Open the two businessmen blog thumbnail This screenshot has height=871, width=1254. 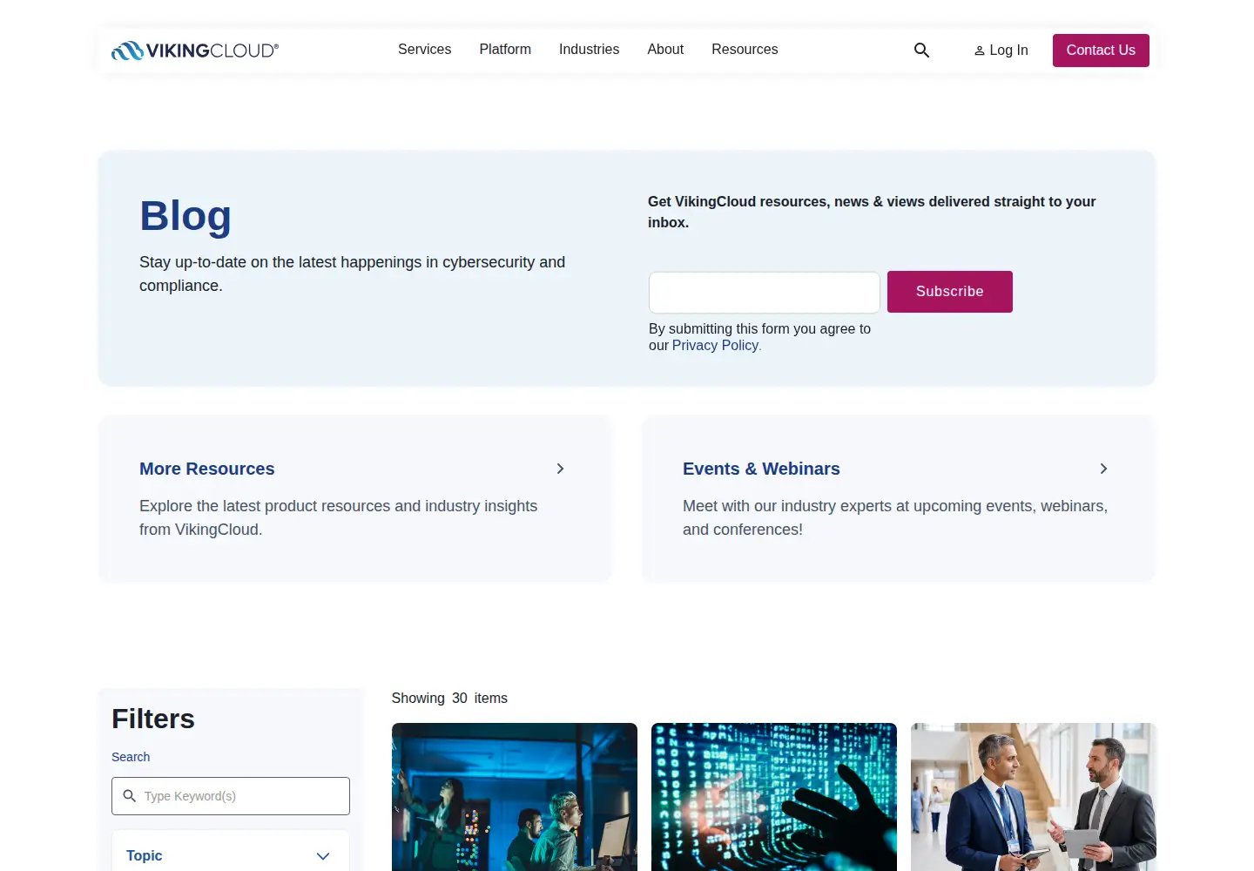[x=1034, y=797]
